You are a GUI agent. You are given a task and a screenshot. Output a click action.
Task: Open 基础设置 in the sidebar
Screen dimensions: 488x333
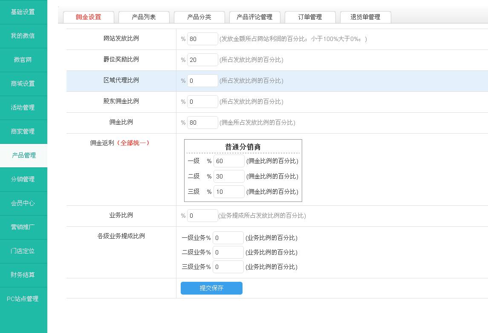(23, 12)
